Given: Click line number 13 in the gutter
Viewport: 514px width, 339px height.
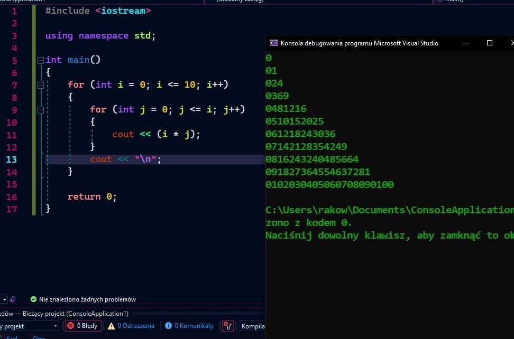Looking at the screenshot, I should pos(11,159).
